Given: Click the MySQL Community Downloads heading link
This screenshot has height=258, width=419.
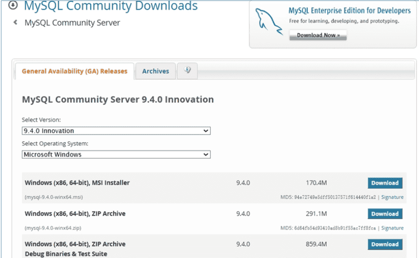Looking at the screenshot, I should click(111, 6).
